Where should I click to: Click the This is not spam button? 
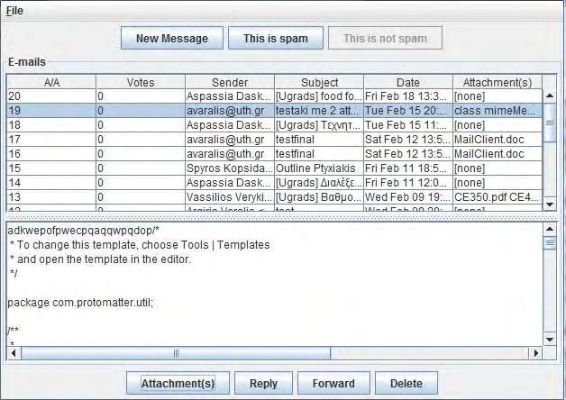(x=385, y=38)
